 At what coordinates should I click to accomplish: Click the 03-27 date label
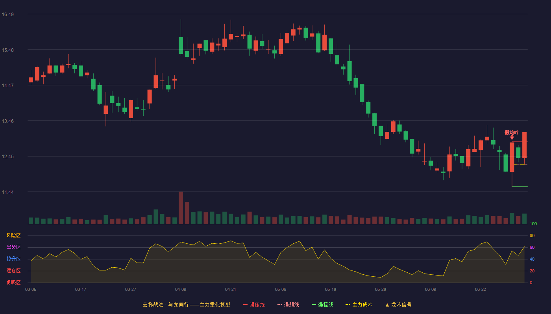[x=131, y=289]
